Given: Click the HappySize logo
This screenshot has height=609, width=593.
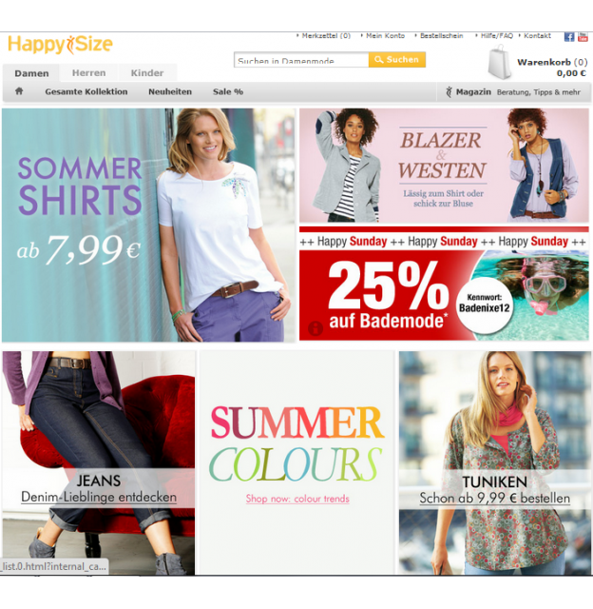Looking at the screenshot, I should pyautogui.click(x=60, y=45).
